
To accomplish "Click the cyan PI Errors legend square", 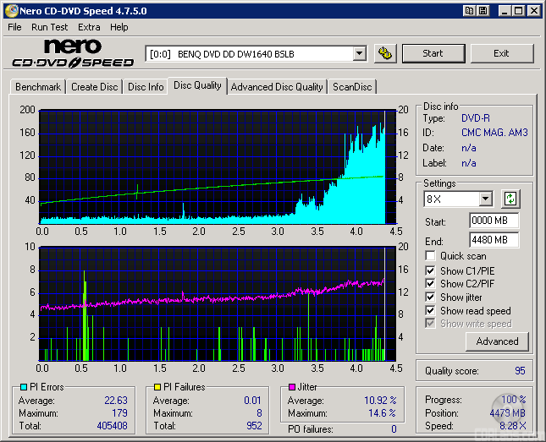I will [24, 388].
